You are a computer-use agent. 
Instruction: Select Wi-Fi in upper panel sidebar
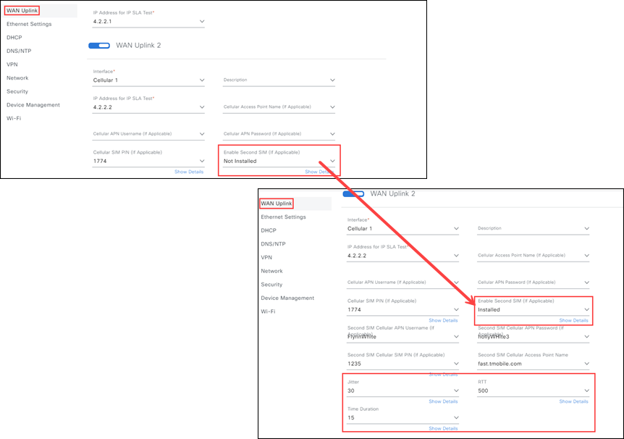coord(14,118)
